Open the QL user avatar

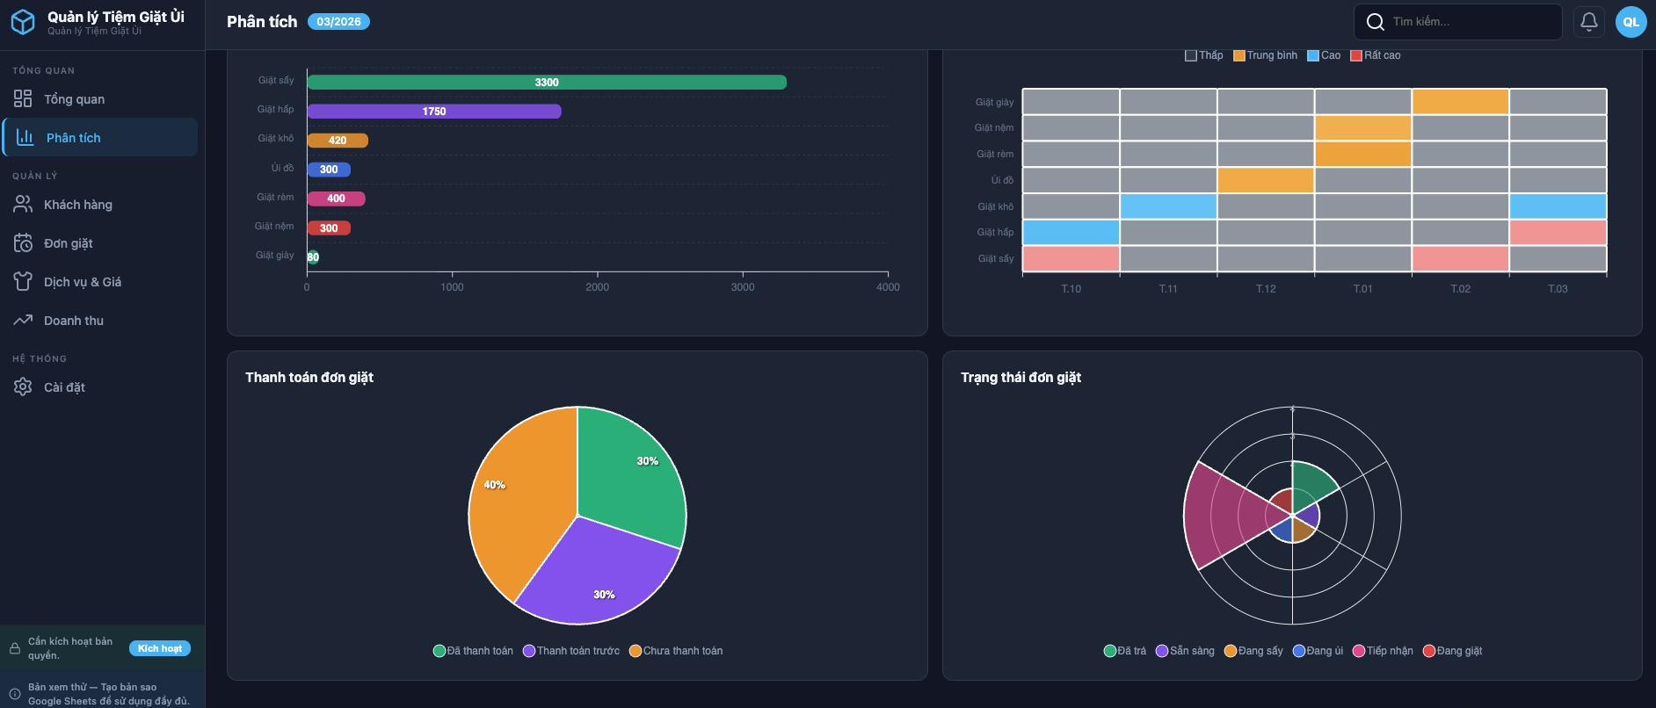(x=1631, y=22)
